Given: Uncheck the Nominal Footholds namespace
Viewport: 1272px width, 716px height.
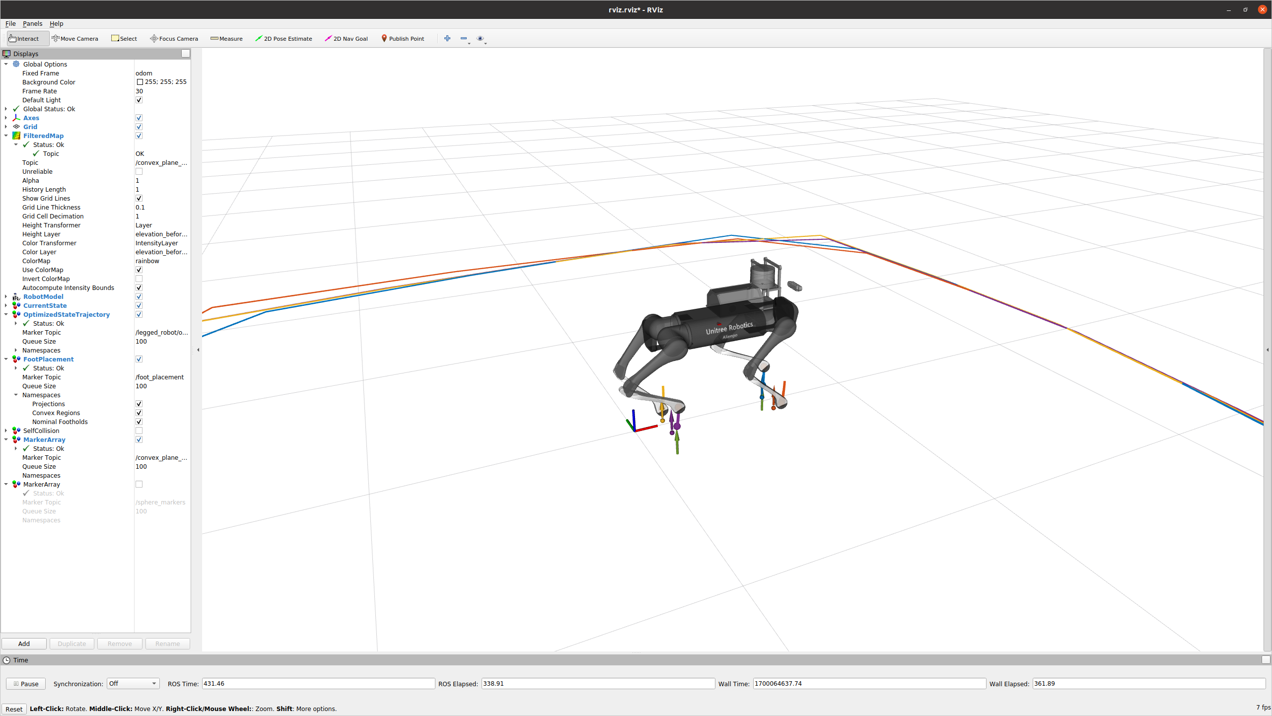Looking at the screenshot, I should (139, 422).
